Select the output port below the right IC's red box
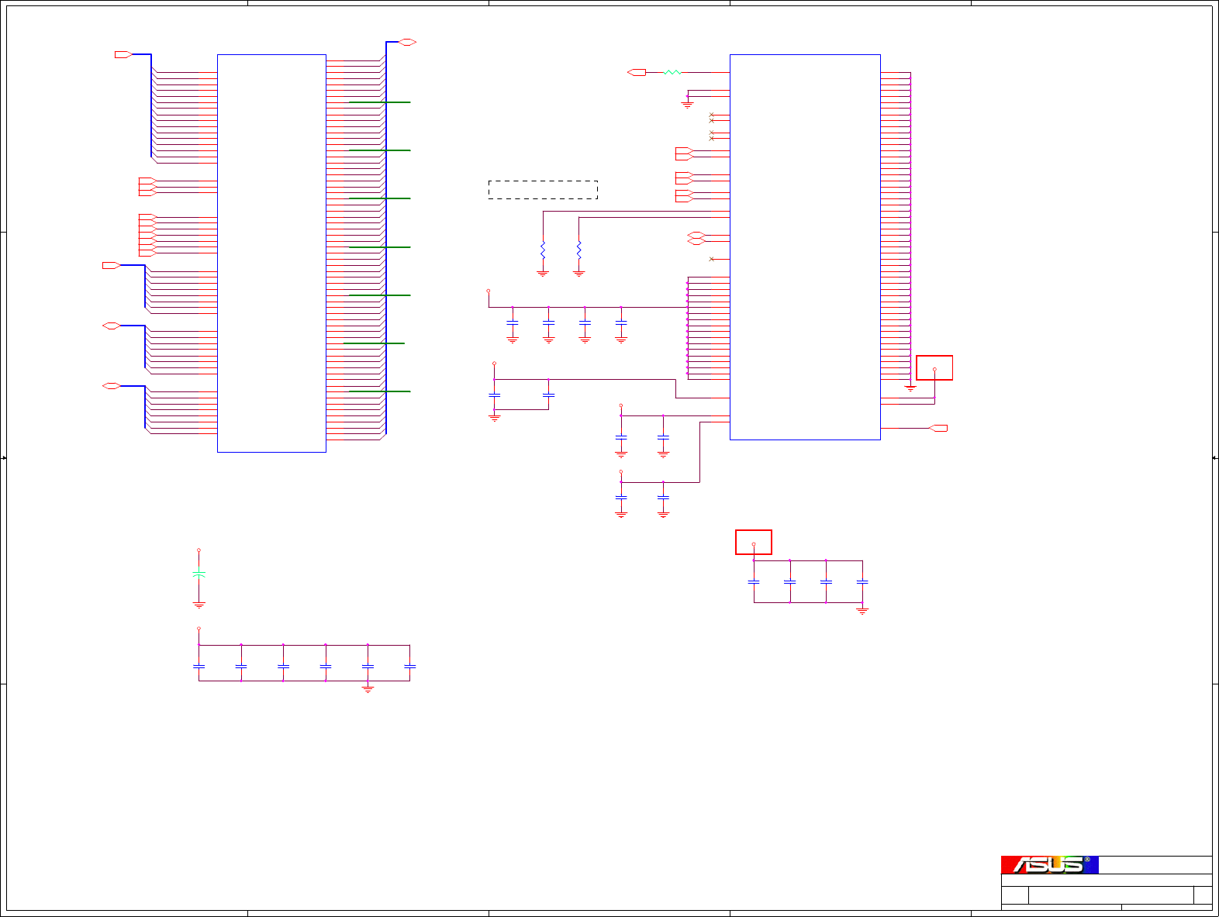Screen dimensions: 1219x917 (938, 428)
